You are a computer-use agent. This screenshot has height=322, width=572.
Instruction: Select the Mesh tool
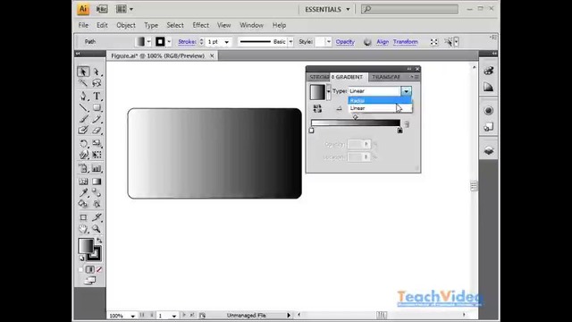click(83, 182)
